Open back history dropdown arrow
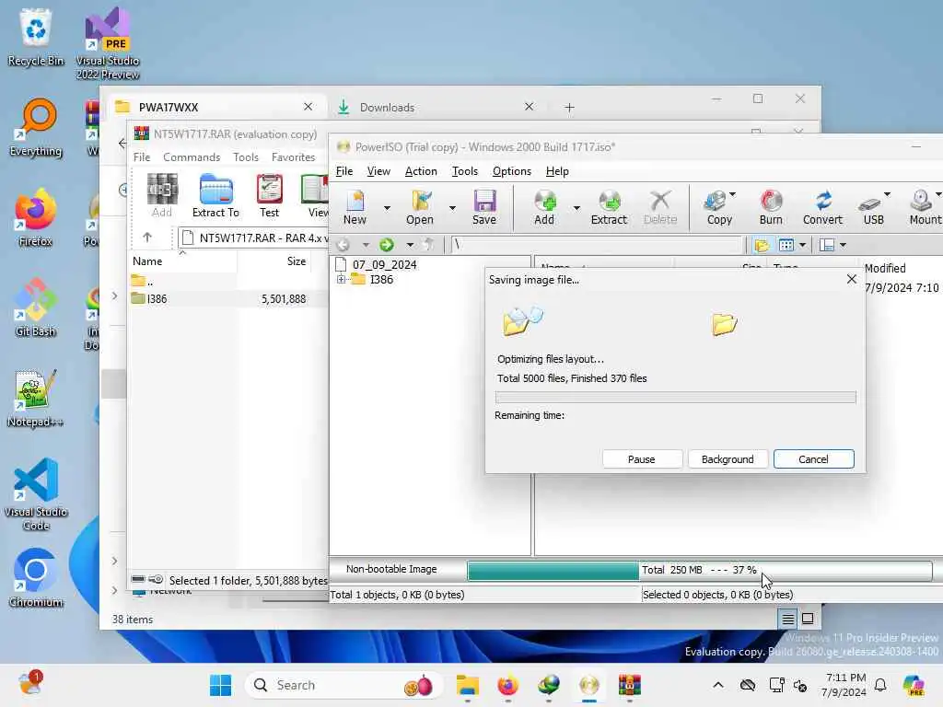The width and height of the screenshot is (943, 707). click(x=365, y=245)
